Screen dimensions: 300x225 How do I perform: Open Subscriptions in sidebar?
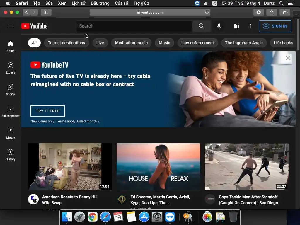click(x=11, y=112)
